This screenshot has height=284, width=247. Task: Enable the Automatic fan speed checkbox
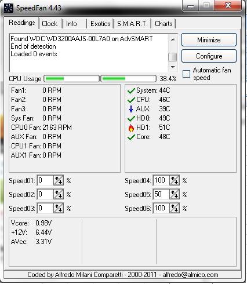coord(186,74)
